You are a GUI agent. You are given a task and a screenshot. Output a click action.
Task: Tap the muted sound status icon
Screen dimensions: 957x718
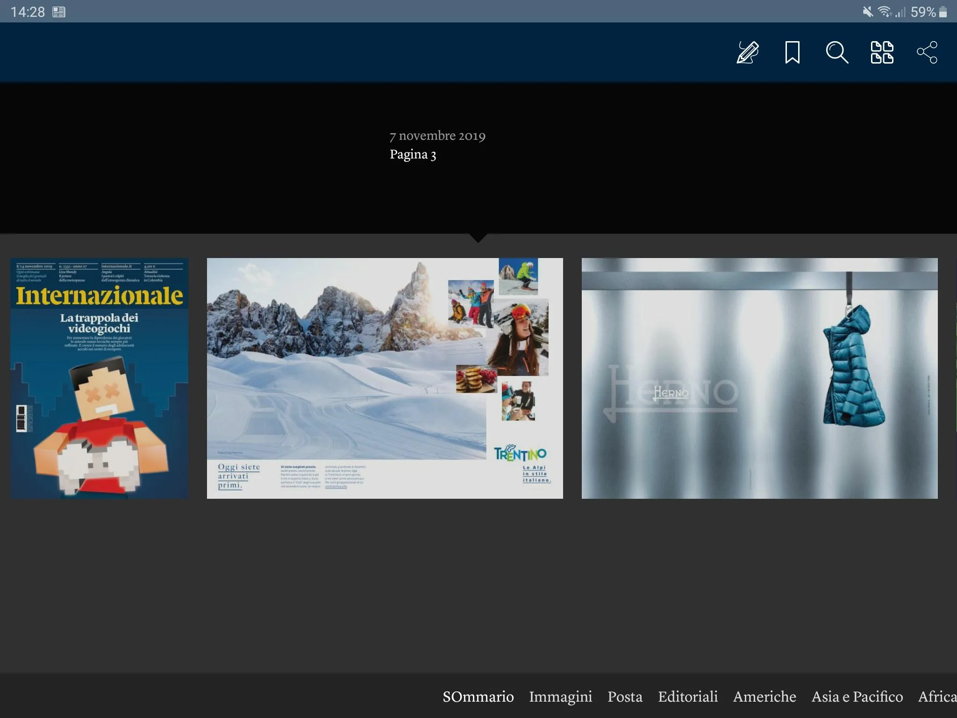click(x=868, y=12)
